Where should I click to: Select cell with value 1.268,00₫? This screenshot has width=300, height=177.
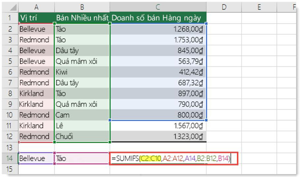coord(158,29)
